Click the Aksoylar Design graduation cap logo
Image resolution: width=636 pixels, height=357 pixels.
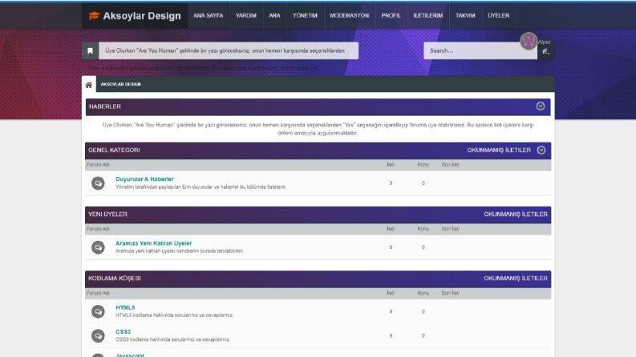[94, 16]
